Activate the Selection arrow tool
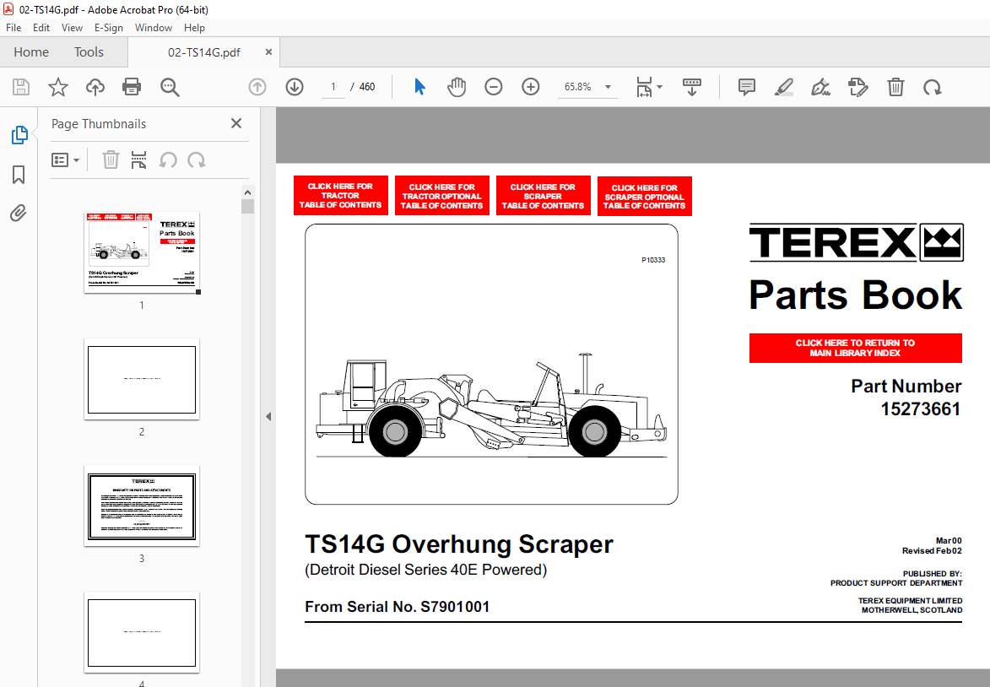Screen dimensions: 990x687 coord(419,87)
